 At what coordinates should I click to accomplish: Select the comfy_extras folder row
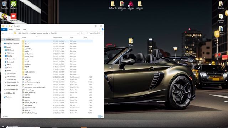(x=57, y=54)
